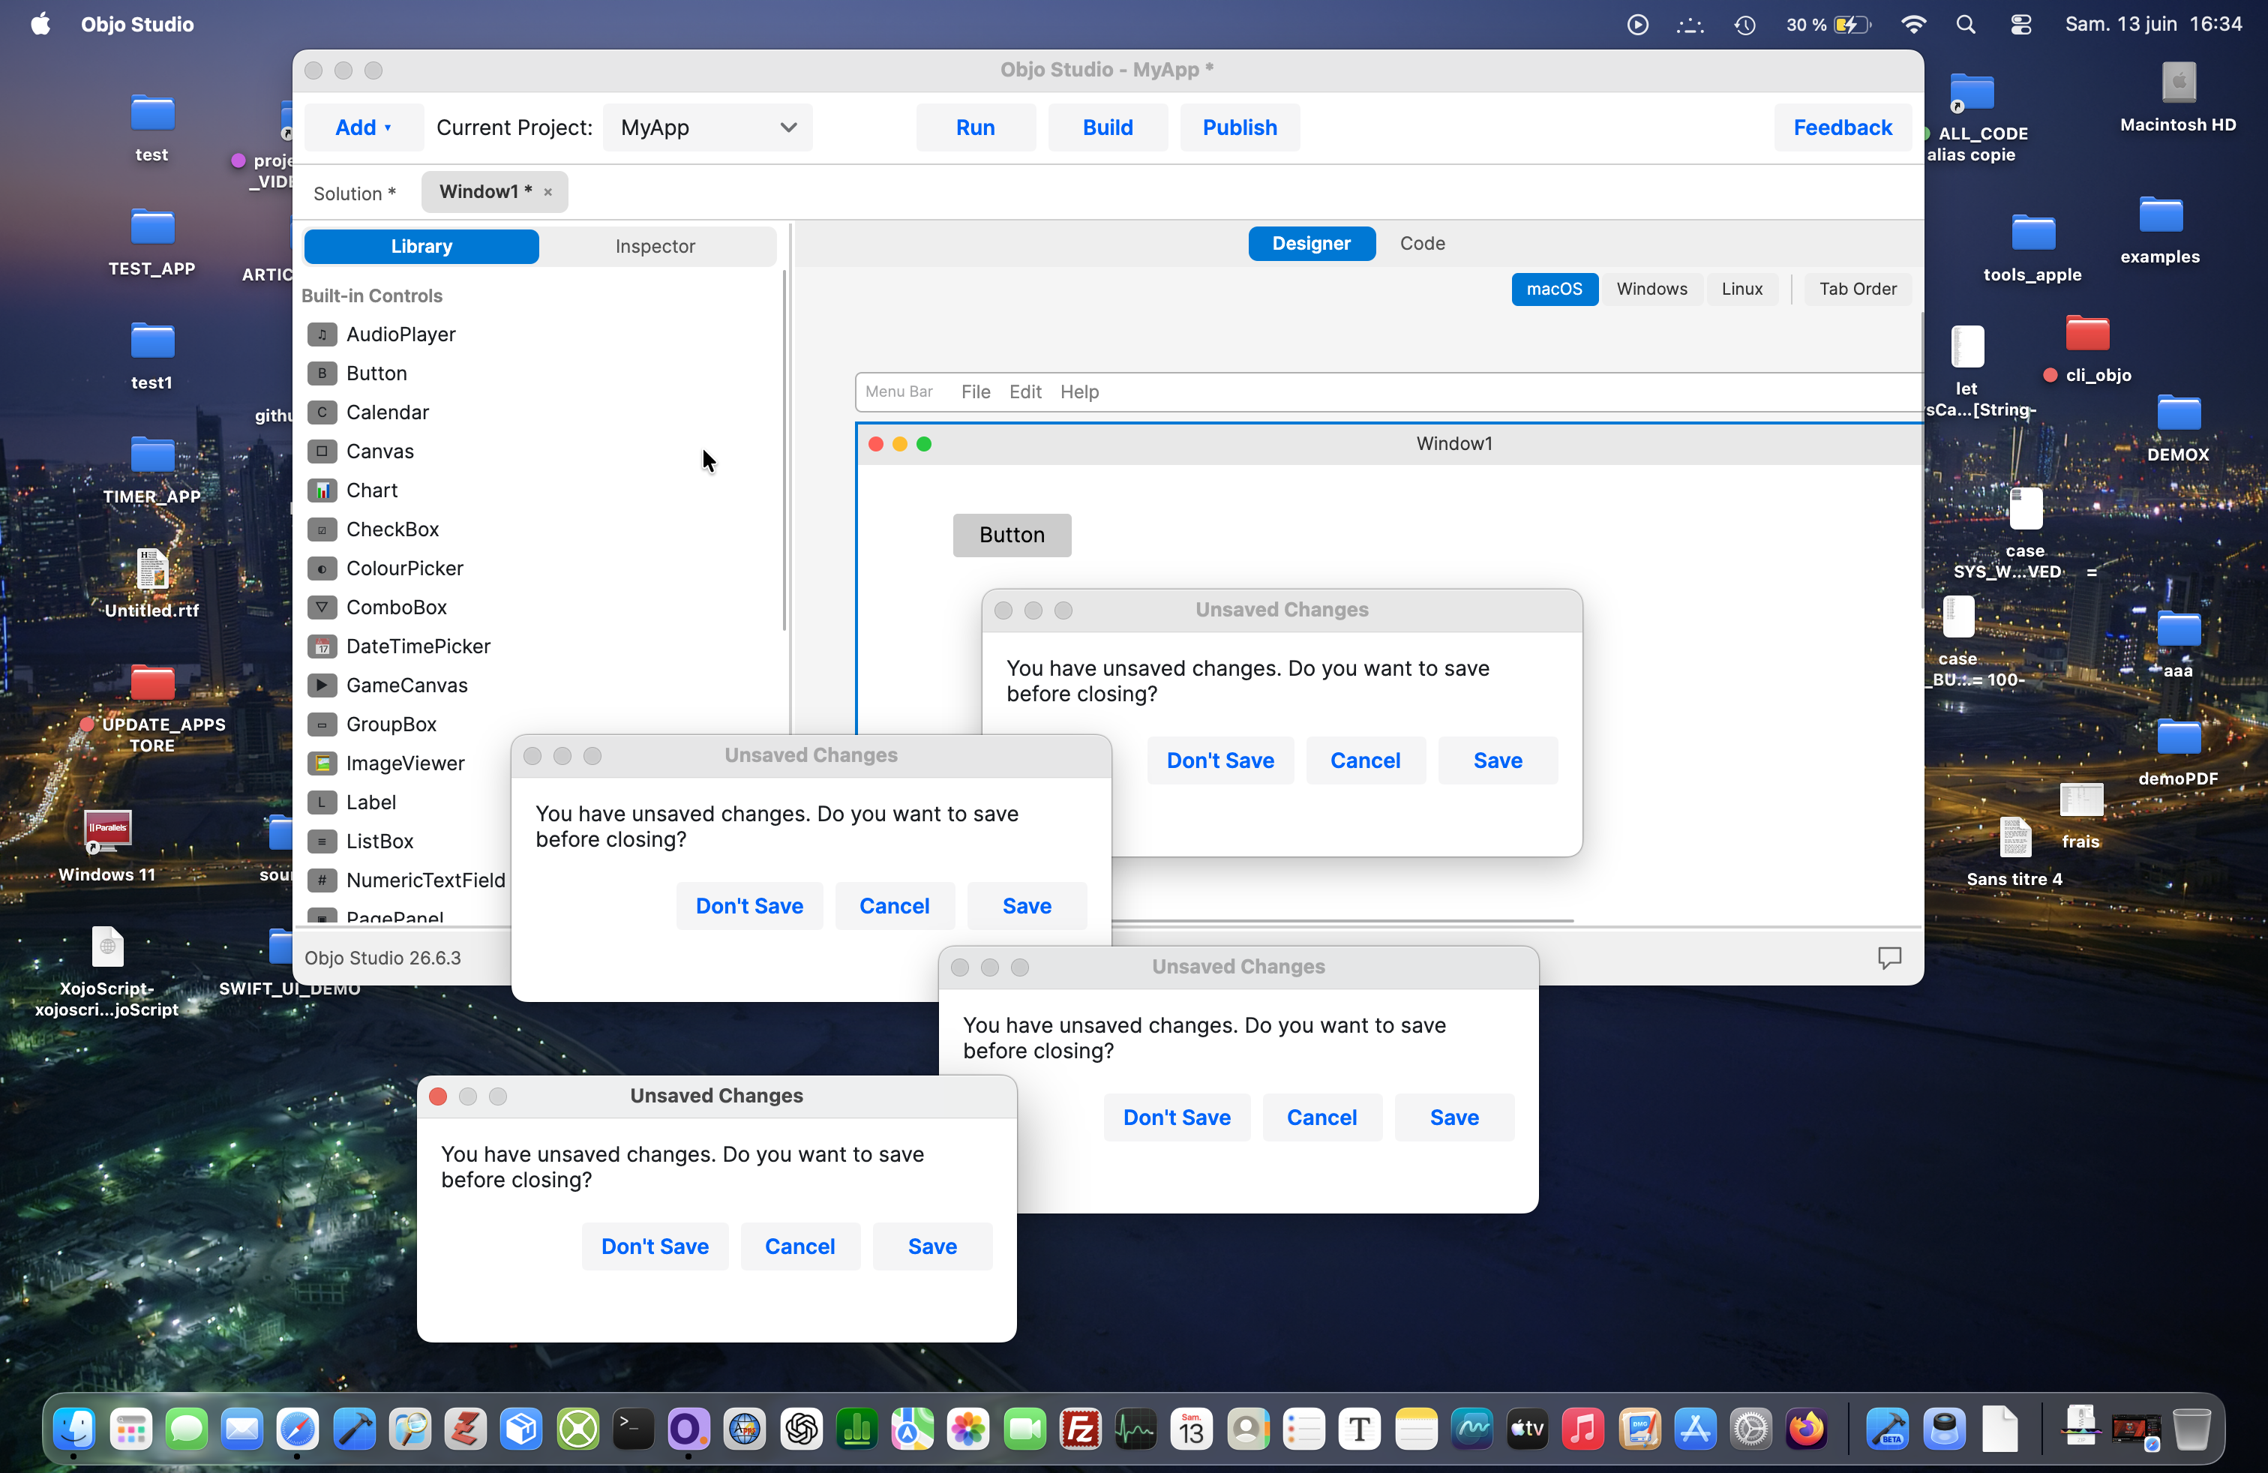Select the Label control icon in Library
2268x1473 pixels.
322,803
